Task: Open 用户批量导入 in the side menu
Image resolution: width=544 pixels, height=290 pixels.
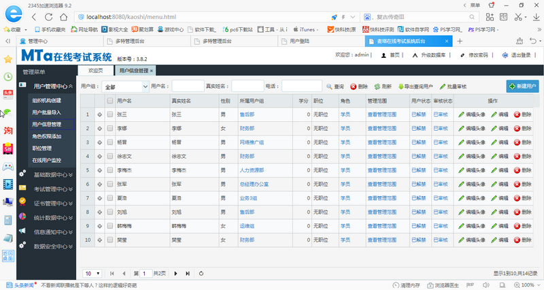Action: click(x=47, y=112)
